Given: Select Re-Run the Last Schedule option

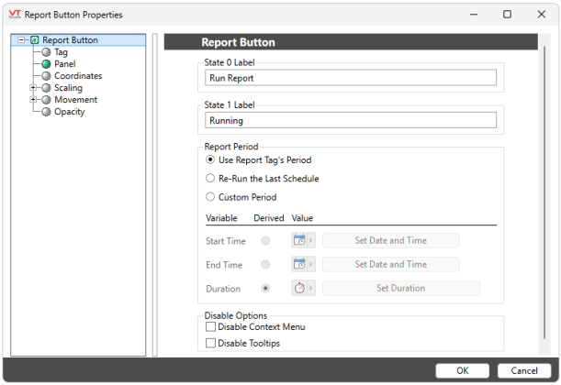Looking at the screenshot, I should (210, 178).
